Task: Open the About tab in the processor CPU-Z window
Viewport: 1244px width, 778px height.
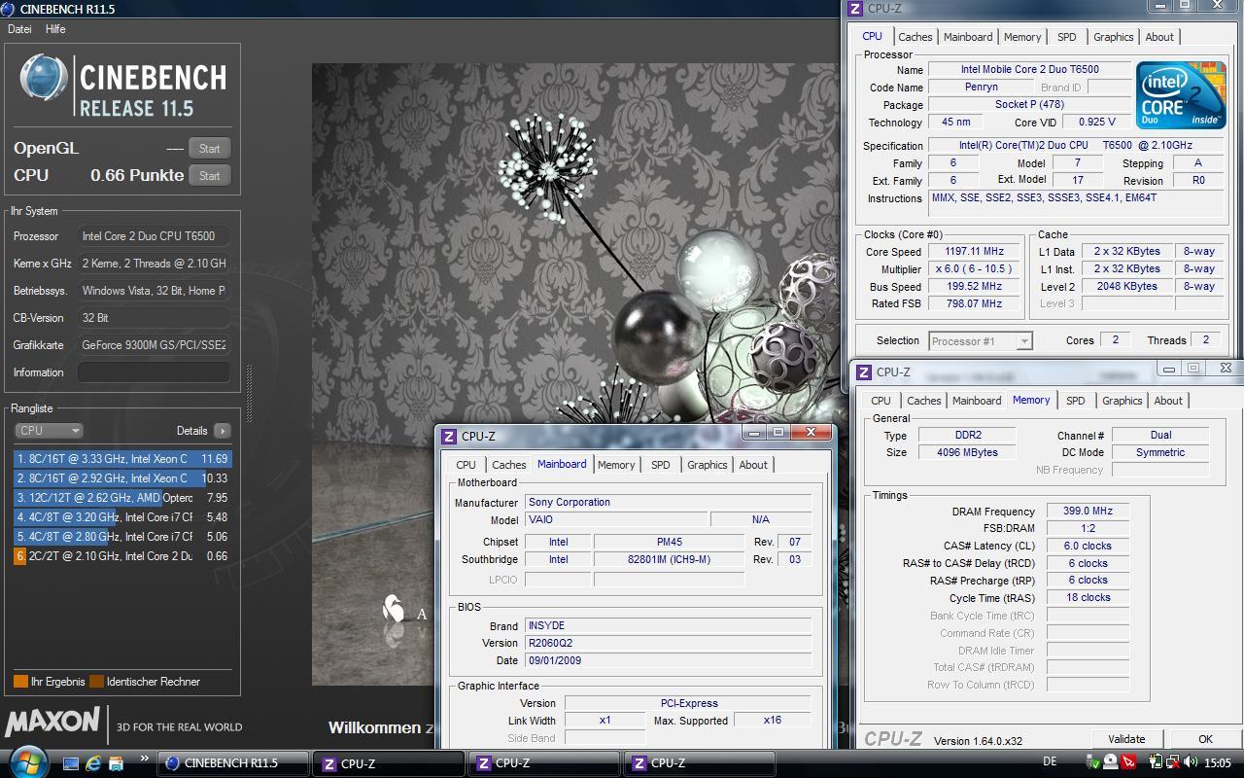Action: pos(1159,37)
